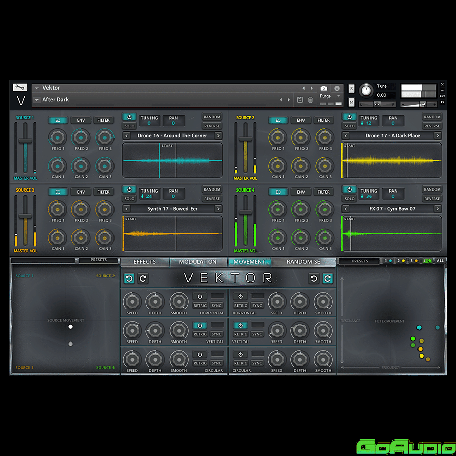Solo Source 1
This screenshot has width=456, height=456.
pyautogui.click(x=129, y=126)
